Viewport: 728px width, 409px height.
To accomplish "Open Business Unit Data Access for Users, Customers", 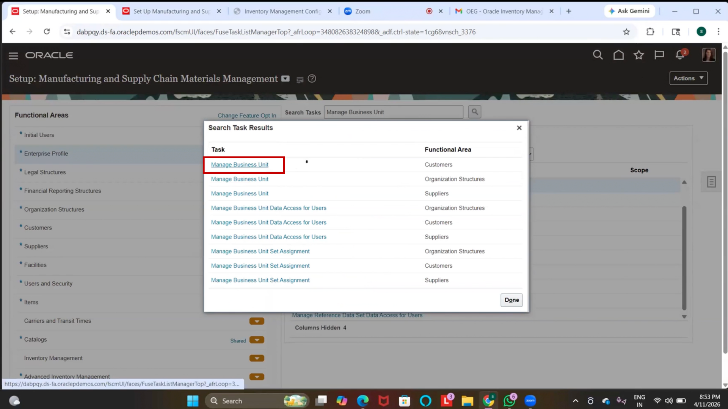I will [x=268, y=222].
